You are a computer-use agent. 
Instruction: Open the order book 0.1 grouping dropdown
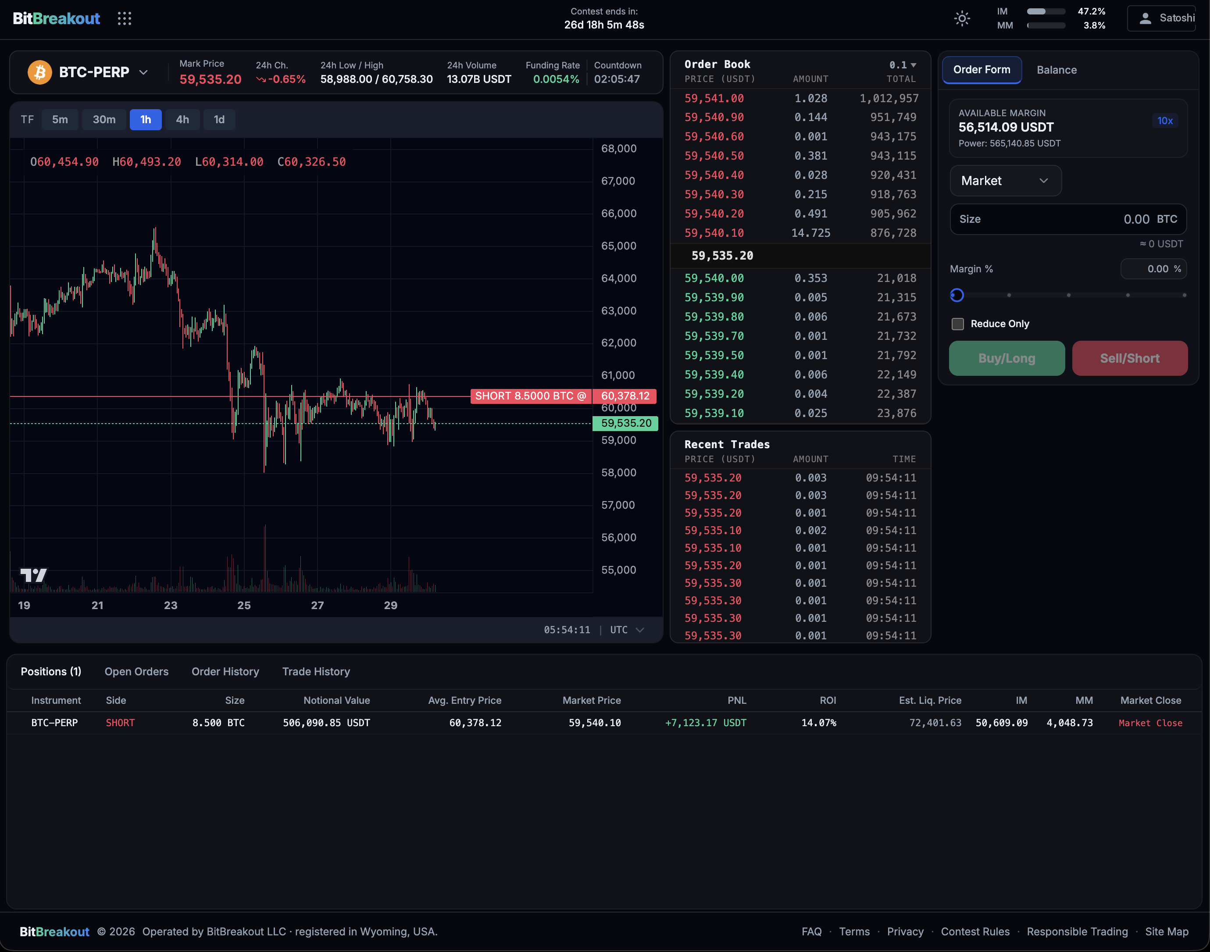(x=903, y=64)
